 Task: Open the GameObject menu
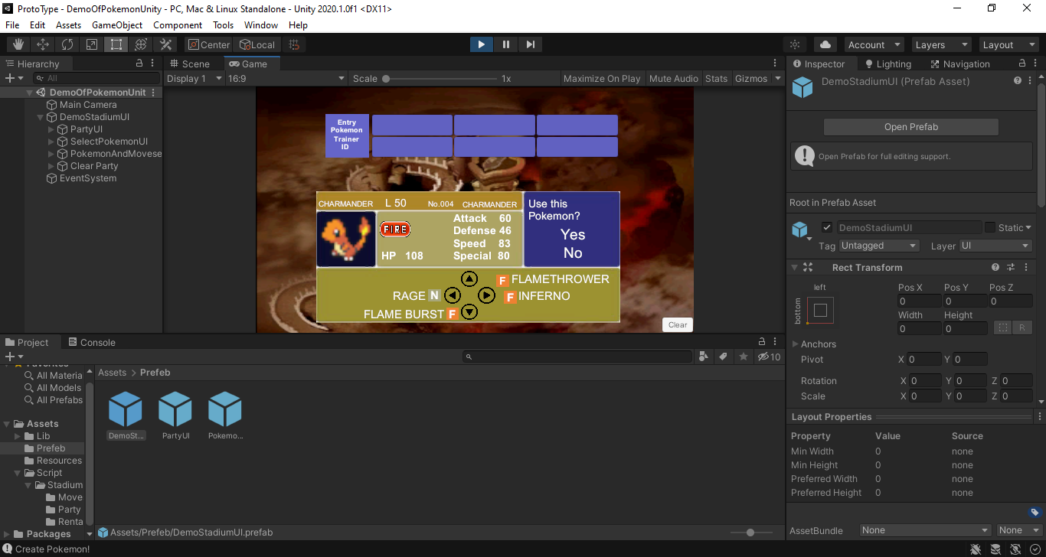[117, 24]
